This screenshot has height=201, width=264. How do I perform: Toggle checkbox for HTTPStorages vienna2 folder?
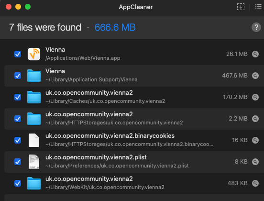tap(18, 119)
